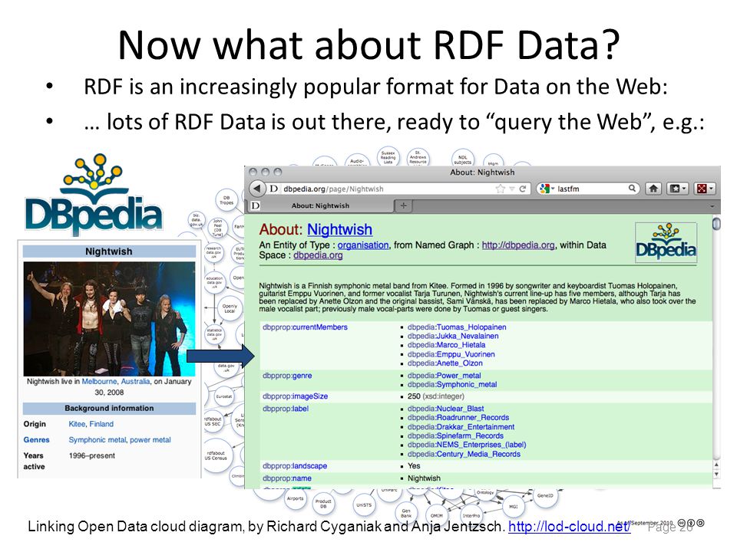
Task: Click the Nightwish band photo in the infobox
Action: coord(109,319)
